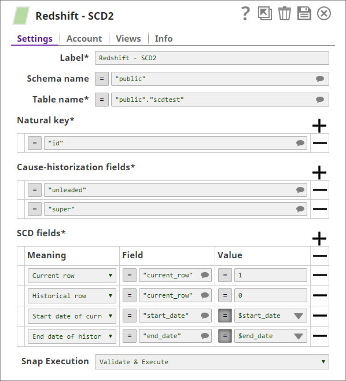The height and width of the screenshot is (381, 346).
Task: Open the help question mark icon
Action: (245, 14)
